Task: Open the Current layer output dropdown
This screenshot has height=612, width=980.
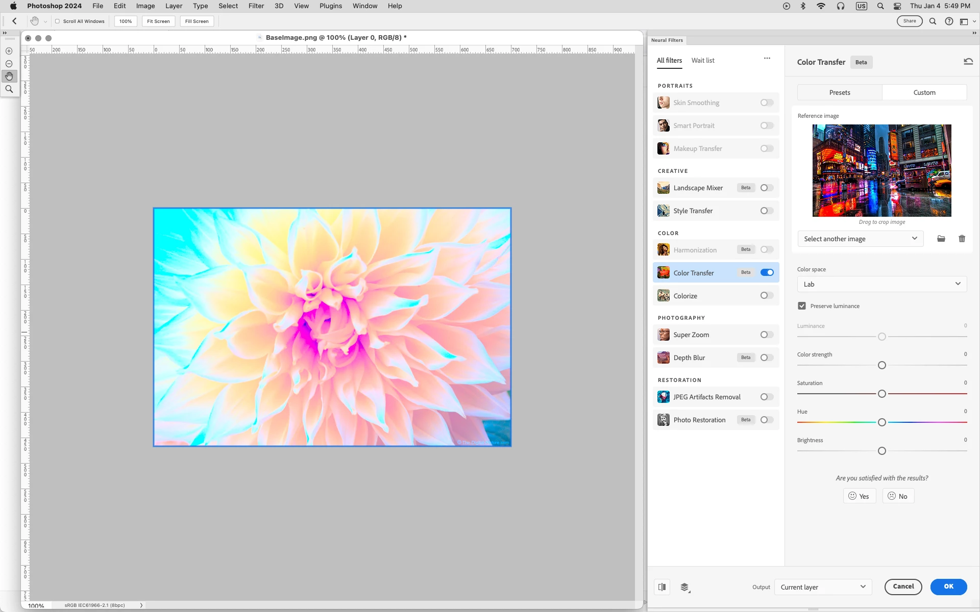Action: pyautogui.click(x=823, y=587)
